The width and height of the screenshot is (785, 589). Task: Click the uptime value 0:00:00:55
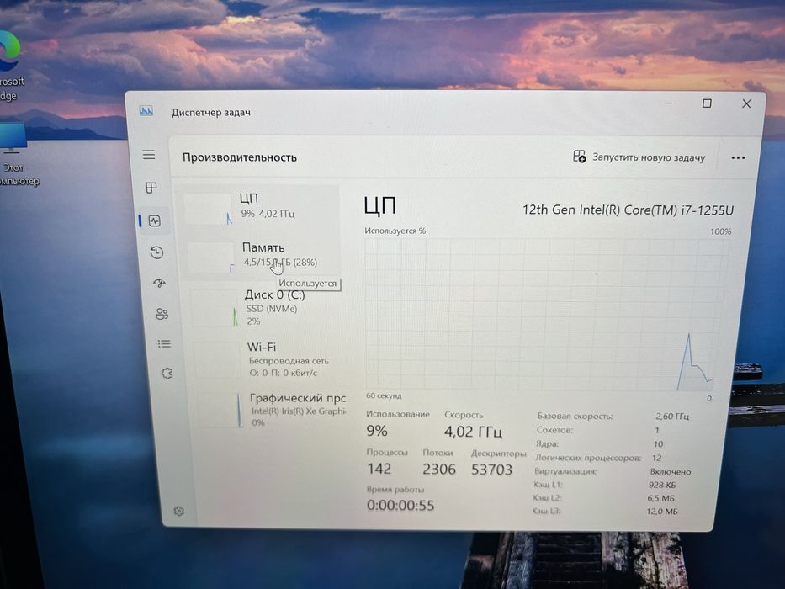coord(400,506)
